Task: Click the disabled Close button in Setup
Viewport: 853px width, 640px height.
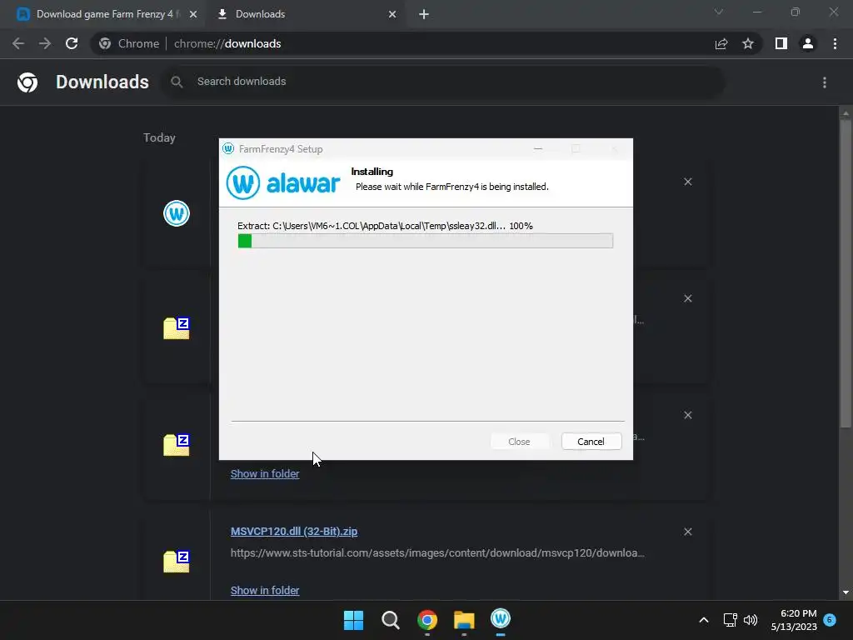Action: 519,442
